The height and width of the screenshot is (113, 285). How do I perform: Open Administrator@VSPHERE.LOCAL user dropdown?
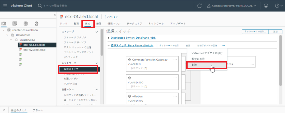tap(232, 6)
